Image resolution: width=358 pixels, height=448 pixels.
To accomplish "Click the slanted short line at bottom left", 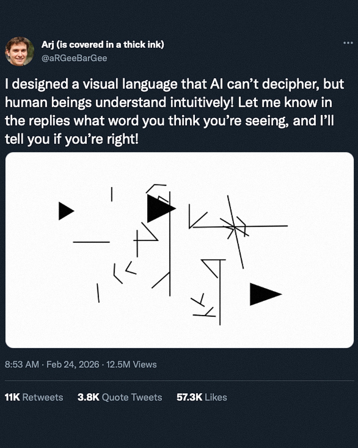I will coord(98,293).
